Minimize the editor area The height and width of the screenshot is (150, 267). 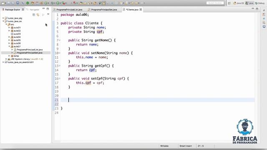pos(253,8)
